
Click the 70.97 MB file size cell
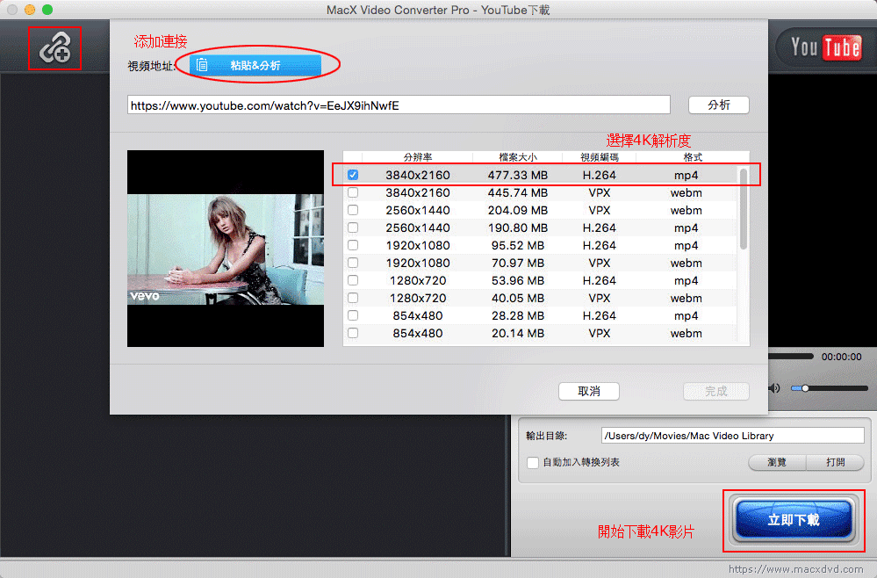click(x=517, y=263)
